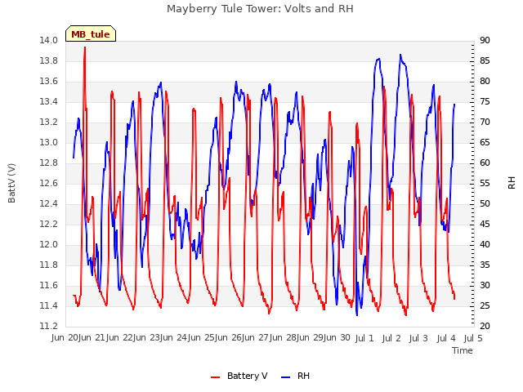Click the 13.2 left axis tick label
This screenshot has width=523, height=392.
click(48, 122)
